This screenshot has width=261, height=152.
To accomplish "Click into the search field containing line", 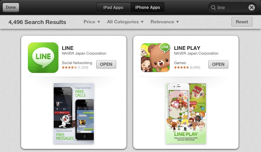I will 232,7.
